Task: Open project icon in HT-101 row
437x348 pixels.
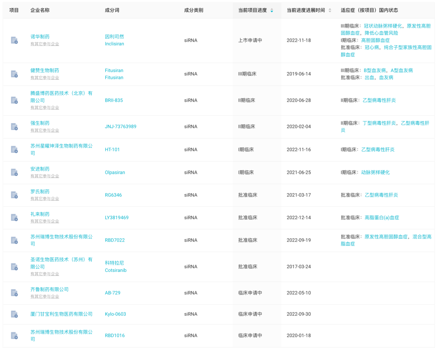Action: click(14, 149)
